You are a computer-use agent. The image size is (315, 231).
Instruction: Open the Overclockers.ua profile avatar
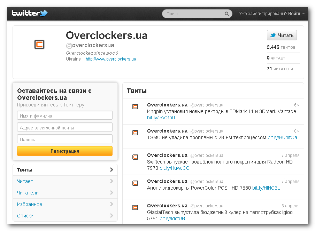pyautogui.click(x=39, y=44)
